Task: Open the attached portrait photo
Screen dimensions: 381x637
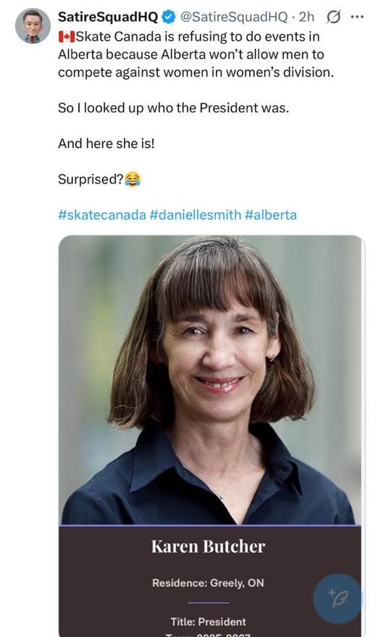Action: pyautogui.click(x=210, y=380)
